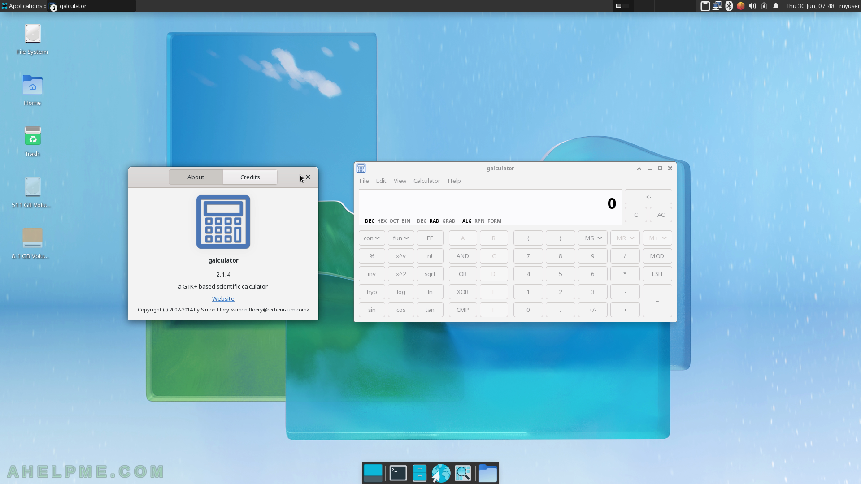Click the AC all clear button
The height and width of the screenshot is (484, 861).
[x=661, y=215]
